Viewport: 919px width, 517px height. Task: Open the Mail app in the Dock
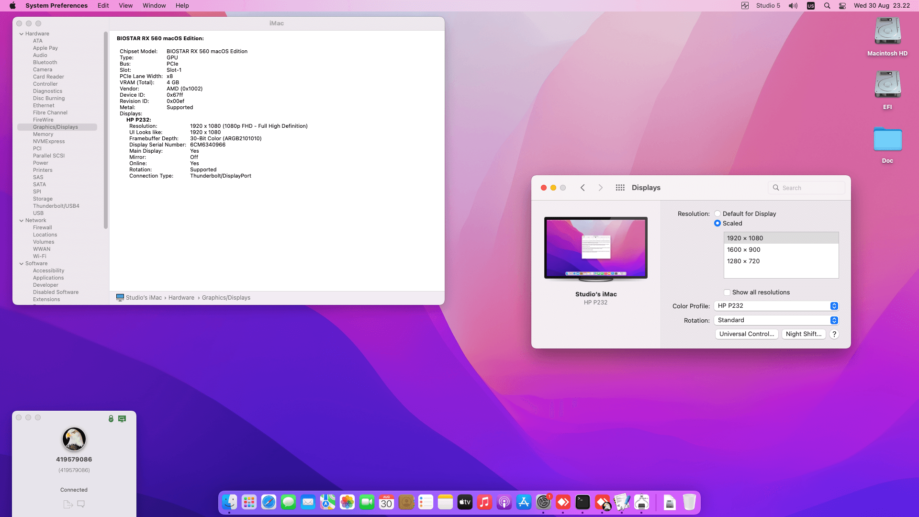point(308,502)
